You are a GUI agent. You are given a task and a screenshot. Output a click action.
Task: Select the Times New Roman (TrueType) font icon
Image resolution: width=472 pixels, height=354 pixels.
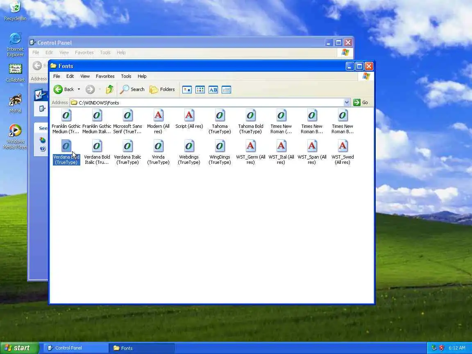tap(281, 116)
